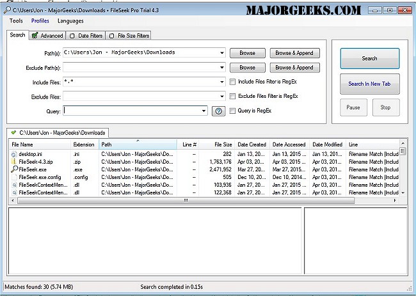Click the Search completed in 0.15s text
Screen dimensions: 416x296
click(172, 286)
